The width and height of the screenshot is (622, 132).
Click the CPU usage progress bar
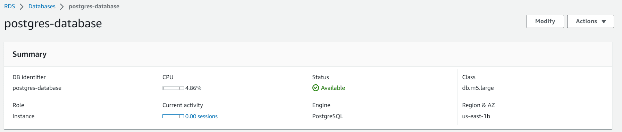click(x=173, y=88)
